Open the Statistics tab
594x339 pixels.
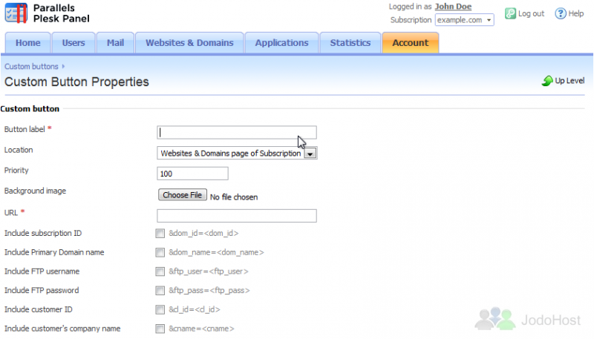(350, 43)
